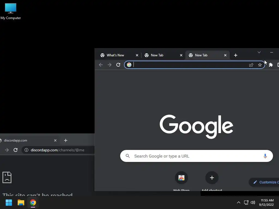Close the active rightmost New Tab
Screen dimensions: 279x209
pos(225,55)
